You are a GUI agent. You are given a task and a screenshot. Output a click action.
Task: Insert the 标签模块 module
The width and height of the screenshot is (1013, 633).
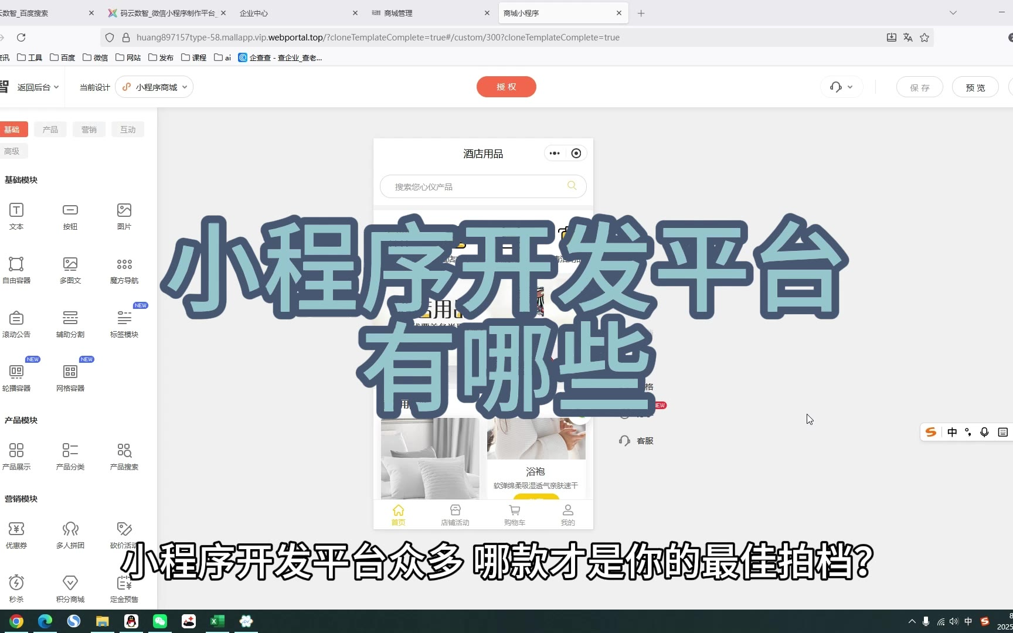(124, 324)
